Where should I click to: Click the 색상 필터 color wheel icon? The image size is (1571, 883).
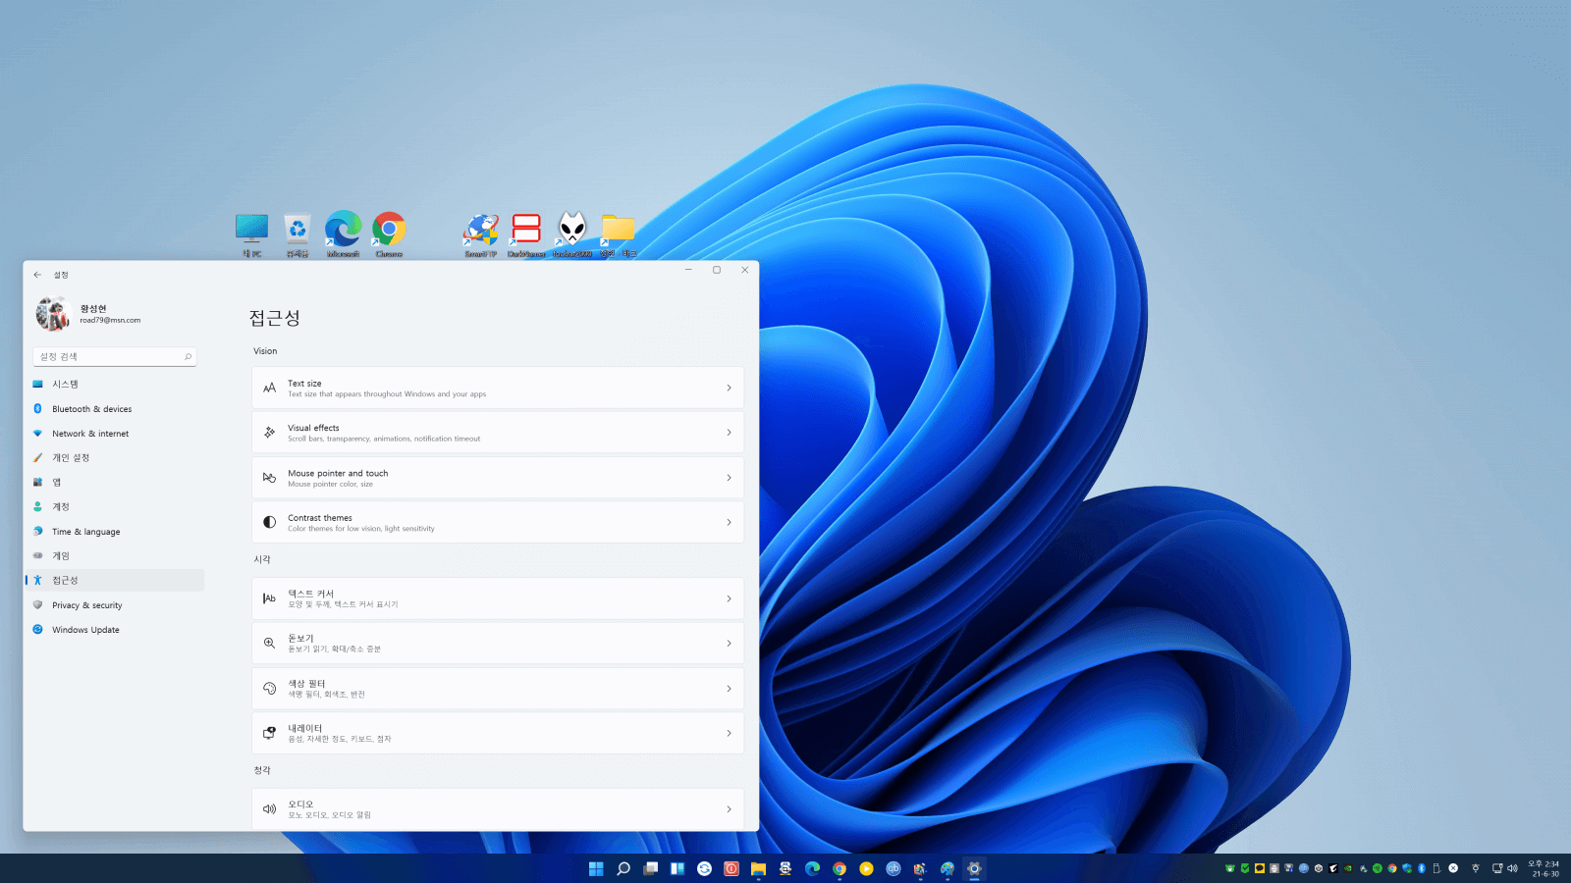click(269, 689)
